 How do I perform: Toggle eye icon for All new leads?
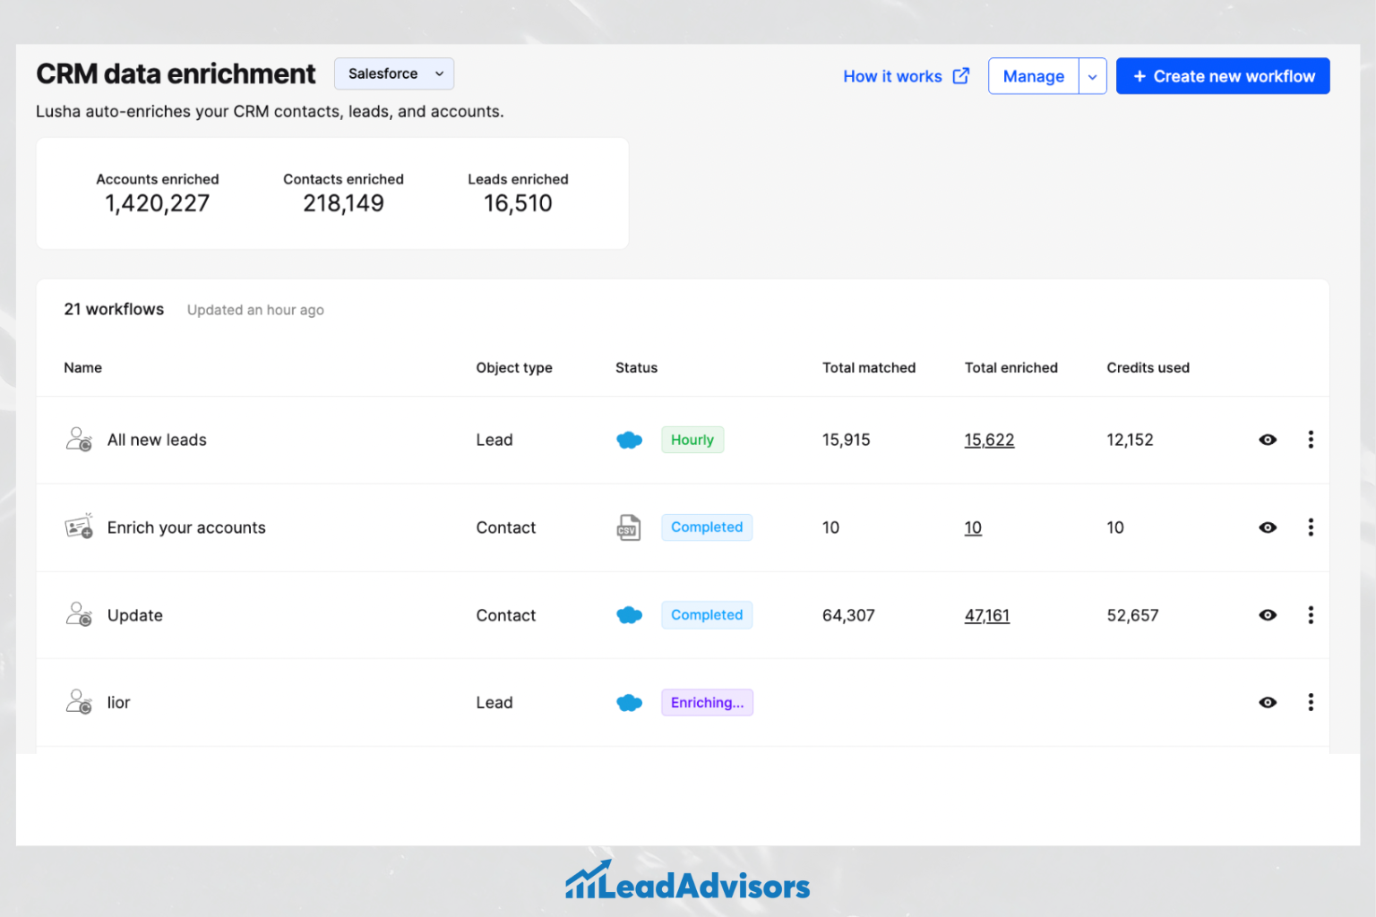click(1268, 440)
